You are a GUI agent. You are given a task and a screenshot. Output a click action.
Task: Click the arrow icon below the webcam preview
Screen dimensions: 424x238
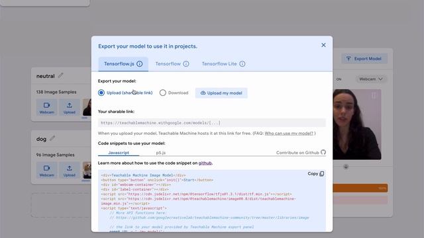pyautogui.click(x=346, y=167)
